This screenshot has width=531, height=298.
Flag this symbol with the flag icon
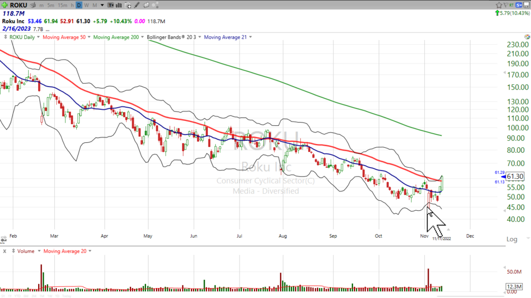[x=506, y=5]
